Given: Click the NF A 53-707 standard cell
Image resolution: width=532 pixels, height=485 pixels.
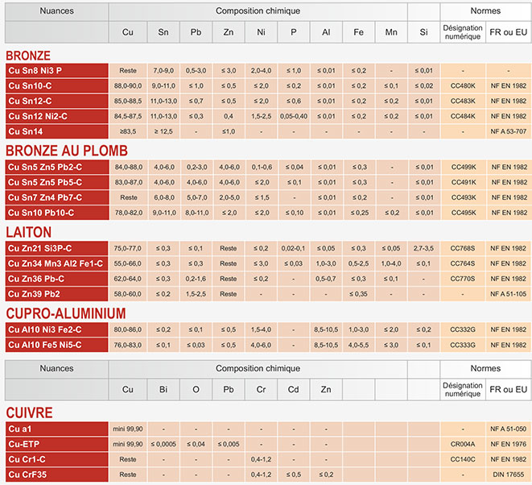Looking at the screenshot, I should (508, 131).
